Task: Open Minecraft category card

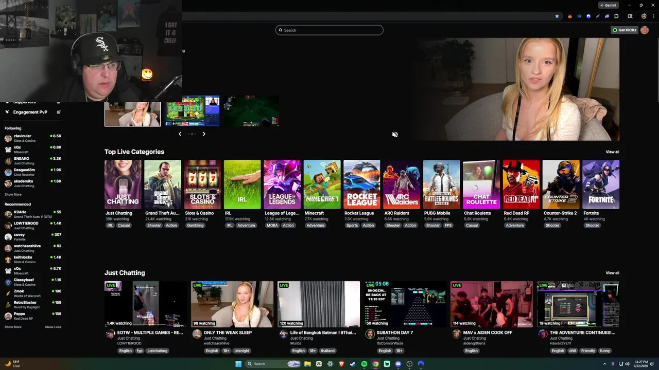Action: pyautogui.click(x=322, y=184)
